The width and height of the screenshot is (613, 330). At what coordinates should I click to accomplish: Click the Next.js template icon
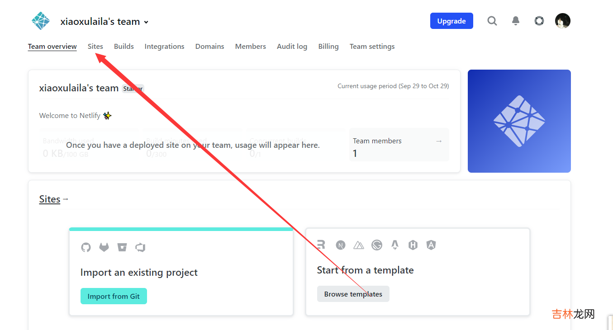coord(341,245)
